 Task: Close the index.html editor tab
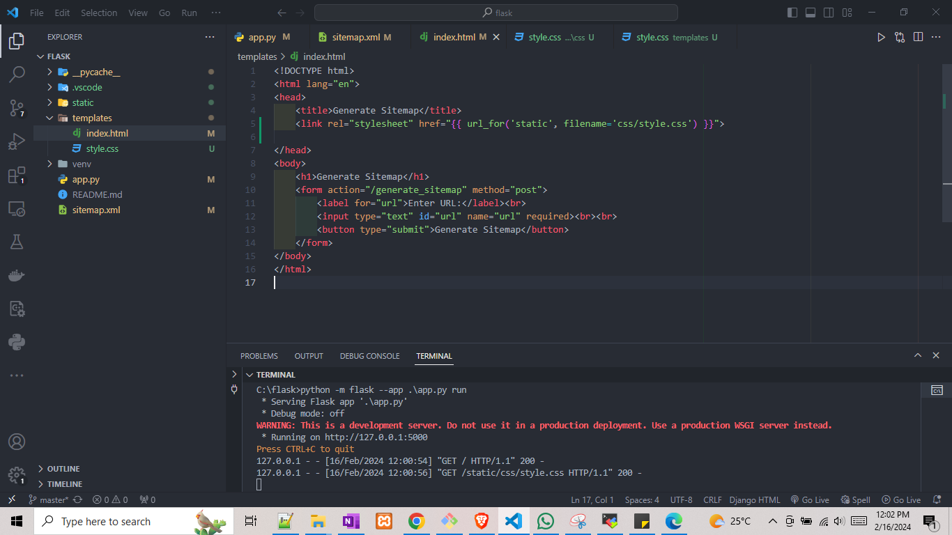(496, 37)
